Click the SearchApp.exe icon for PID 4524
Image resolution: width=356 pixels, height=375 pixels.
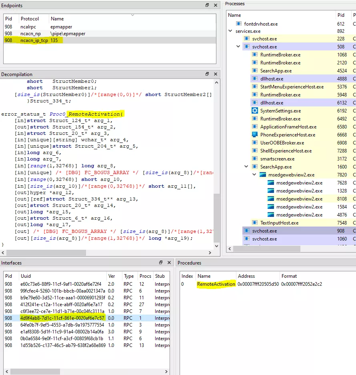pos(255,70)
